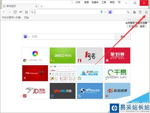Screen dimensions: 150x113
Task: Open a new tab with plus button
Action: 42,6
